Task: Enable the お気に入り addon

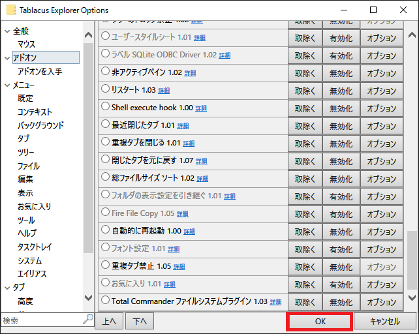Action: pos(341,285)
